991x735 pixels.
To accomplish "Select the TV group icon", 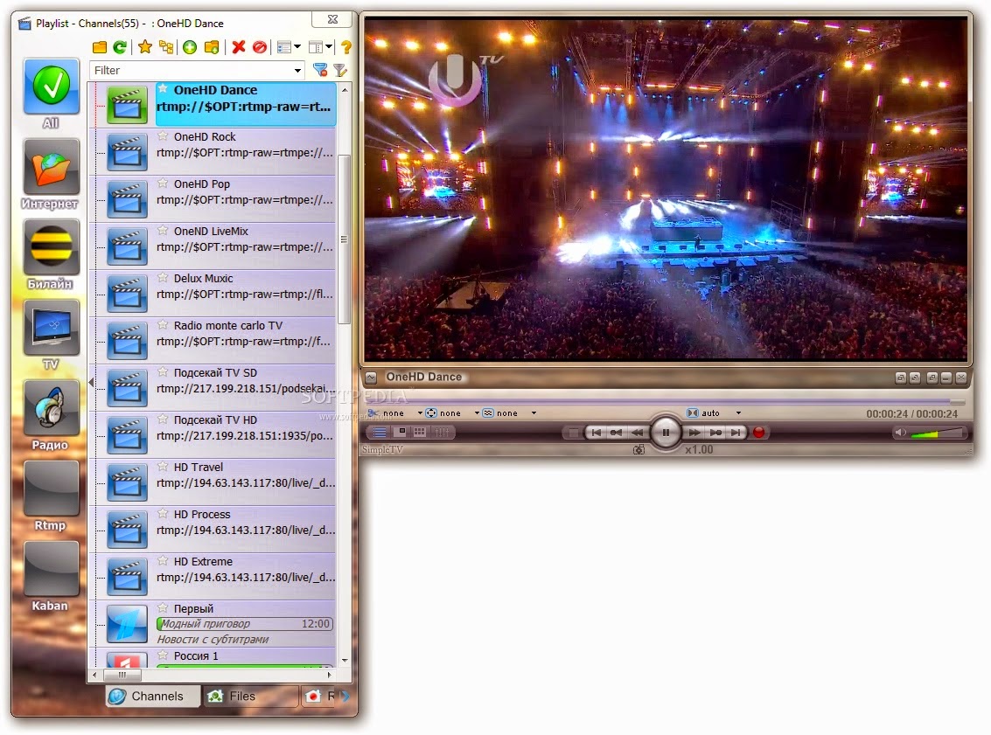I will 52,327.
